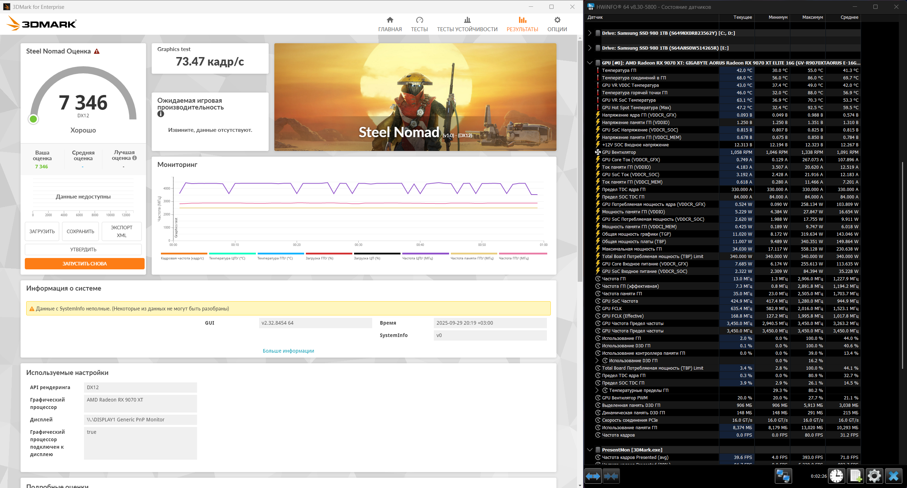Click the blue Температура ГПУ legend swatch
Image resolution: width=907 pixels, height=488 pixels.
click(281, 253)
